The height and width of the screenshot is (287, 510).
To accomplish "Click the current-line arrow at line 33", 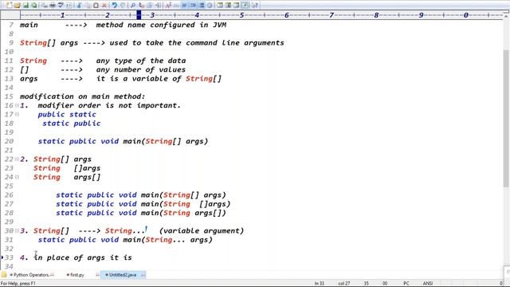I will 2,258.
